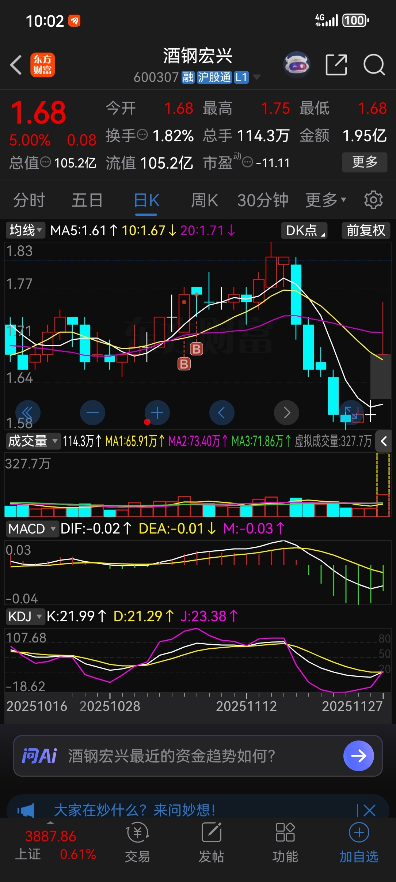396x882 pixels.
Task: Tap 换手 info circle icon
Action: (142, 135)
